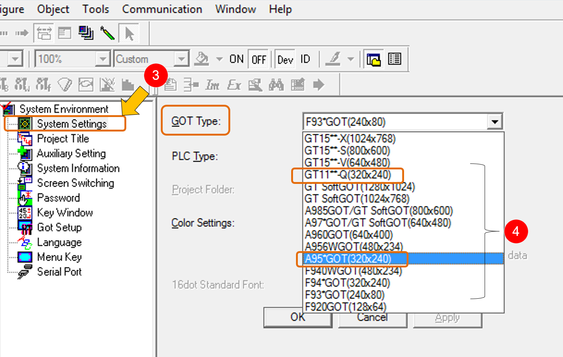Open Screen Switching tree item
Viewport: 563px width, 357px height.
[75, 183]
